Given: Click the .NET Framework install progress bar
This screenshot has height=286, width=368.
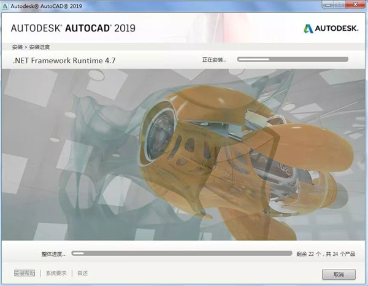Looking at the screenshot, I should [x=293, y=60].
